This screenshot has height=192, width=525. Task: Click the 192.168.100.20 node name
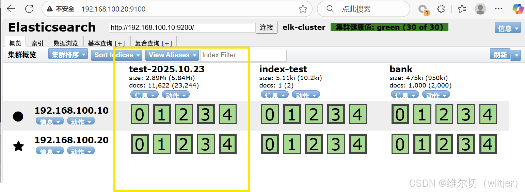tap(71, 140)
